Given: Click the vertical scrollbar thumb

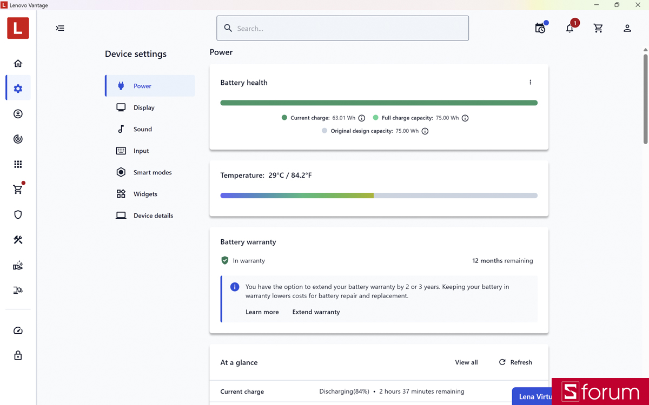Looking at the screenshot, I should click(645, 99).
